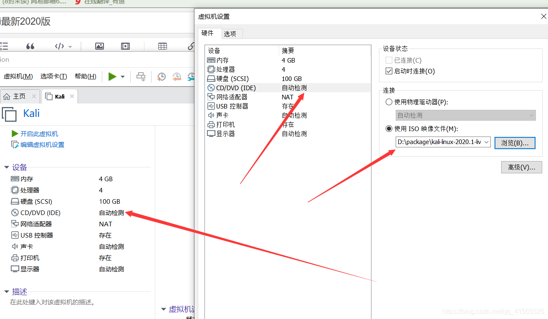Viewport: 548px width, 319px height.
Task: Click the 网络适配器 icon in the Kali summary
Action: (x=15, y=224)
